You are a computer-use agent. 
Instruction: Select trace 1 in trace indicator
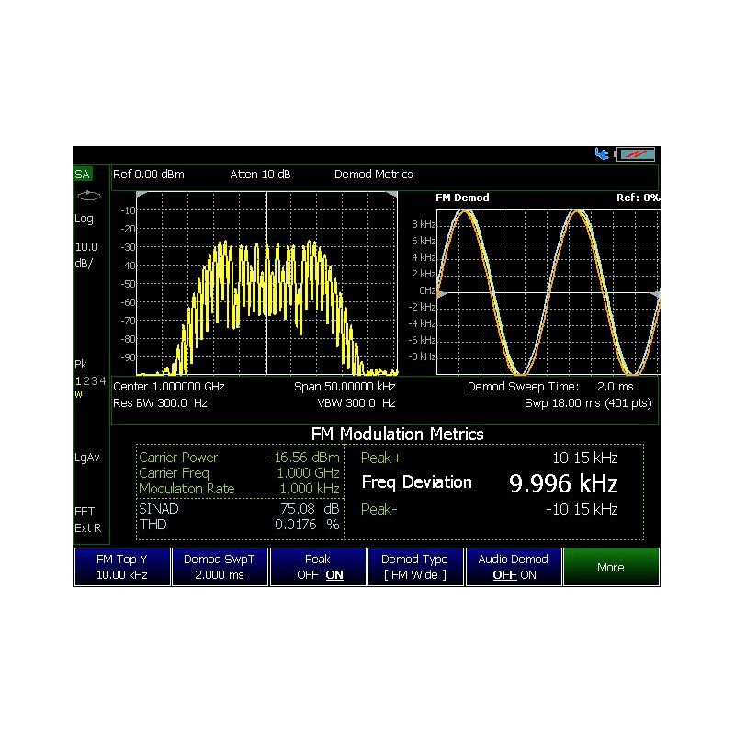point(78,381)
